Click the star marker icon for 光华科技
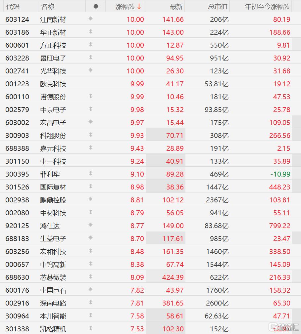Image resolution: width=301 pixels, height=334 pixels. (x=90, y=70)
